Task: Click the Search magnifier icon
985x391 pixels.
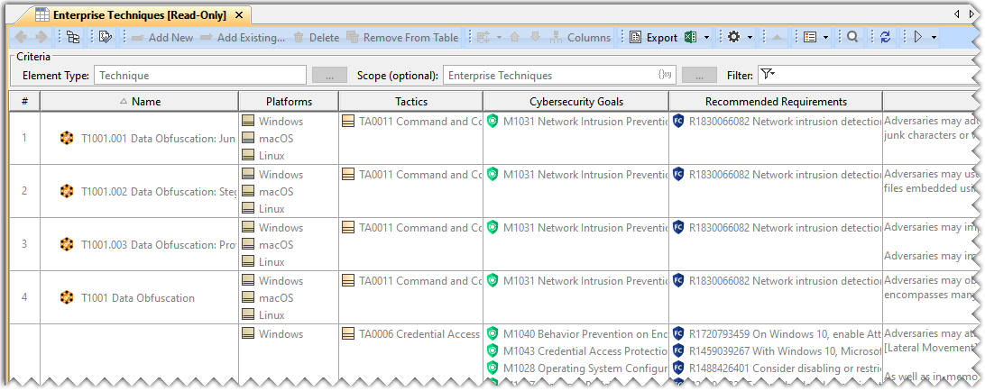Action: coord(852,38)
